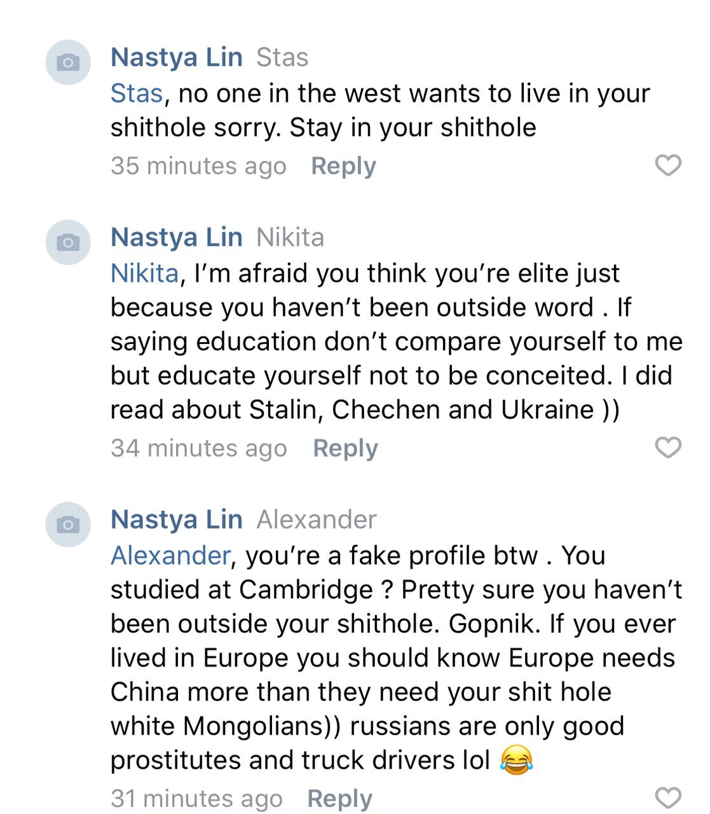Tap the blue Alexander mention link
This screenshot has width=710, height=814.
coord(170,556)
